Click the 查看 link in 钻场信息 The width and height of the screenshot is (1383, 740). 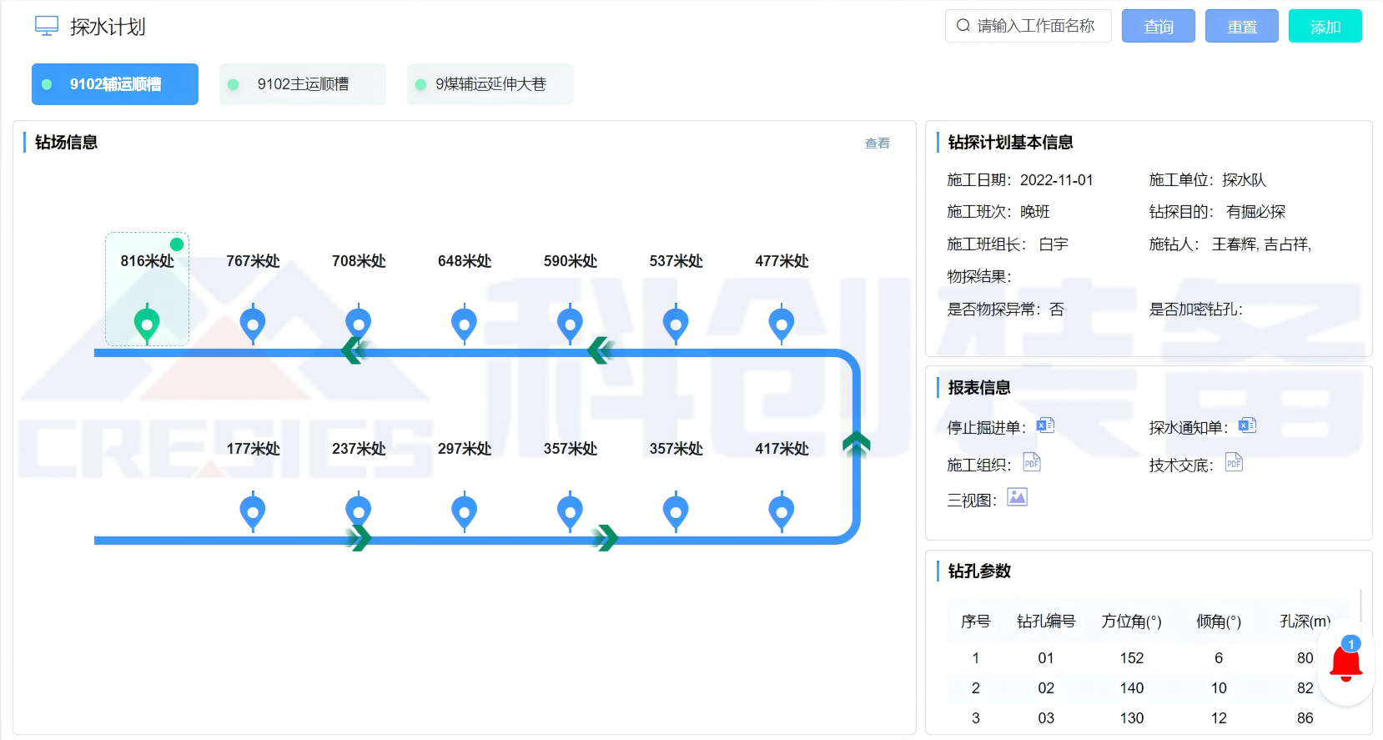[x=877, y=143]
